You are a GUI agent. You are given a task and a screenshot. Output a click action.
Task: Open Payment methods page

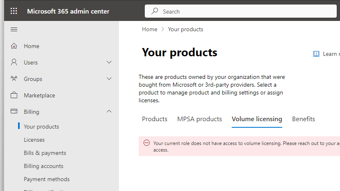coord(47,179)
